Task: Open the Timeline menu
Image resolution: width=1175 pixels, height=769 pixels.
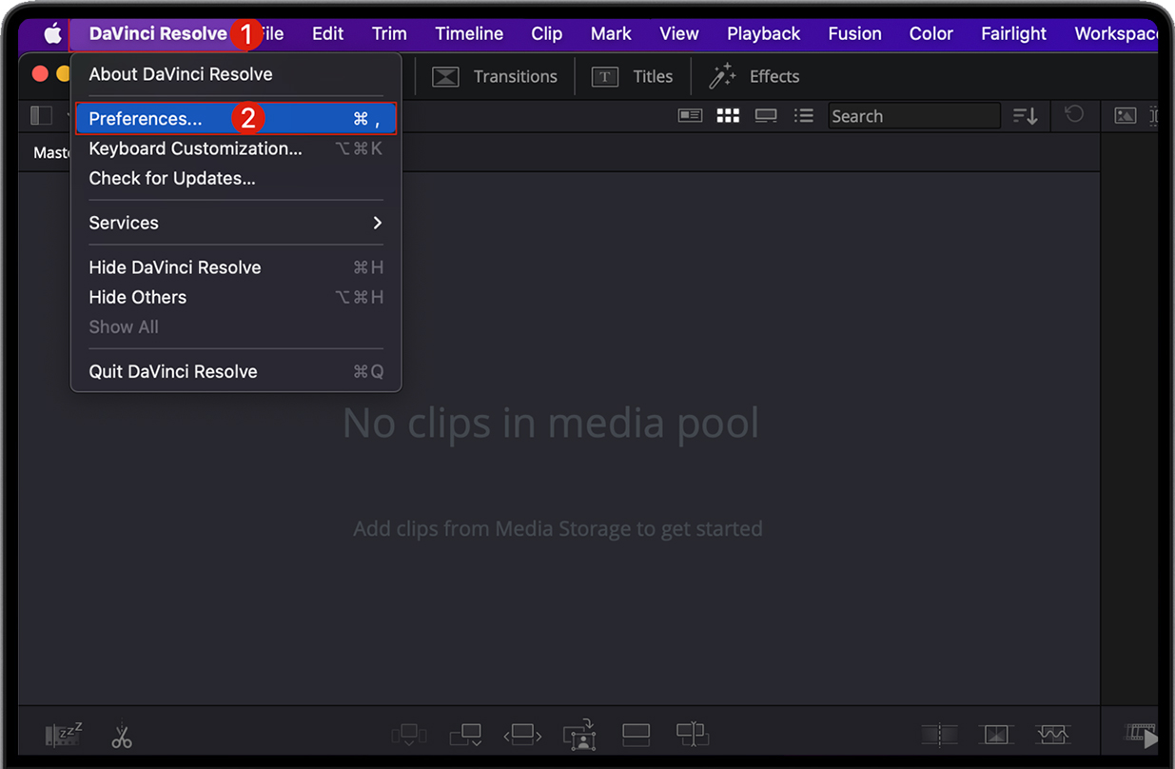Action: (469, 34)
